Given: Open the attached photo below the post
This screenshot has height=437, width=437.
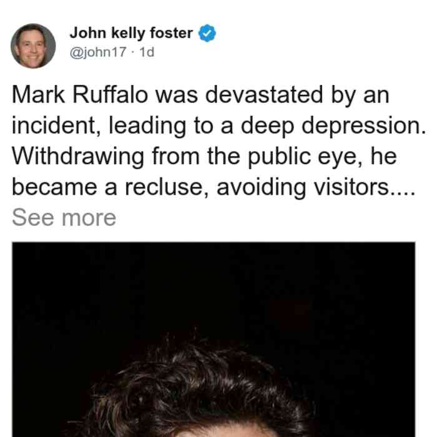Looking at the screenshot, I should 214,340.
